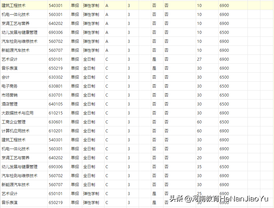Select the grade letter C beside 酒店管理
The height and width of the screenshot is (208, 274).
[106, 104]
